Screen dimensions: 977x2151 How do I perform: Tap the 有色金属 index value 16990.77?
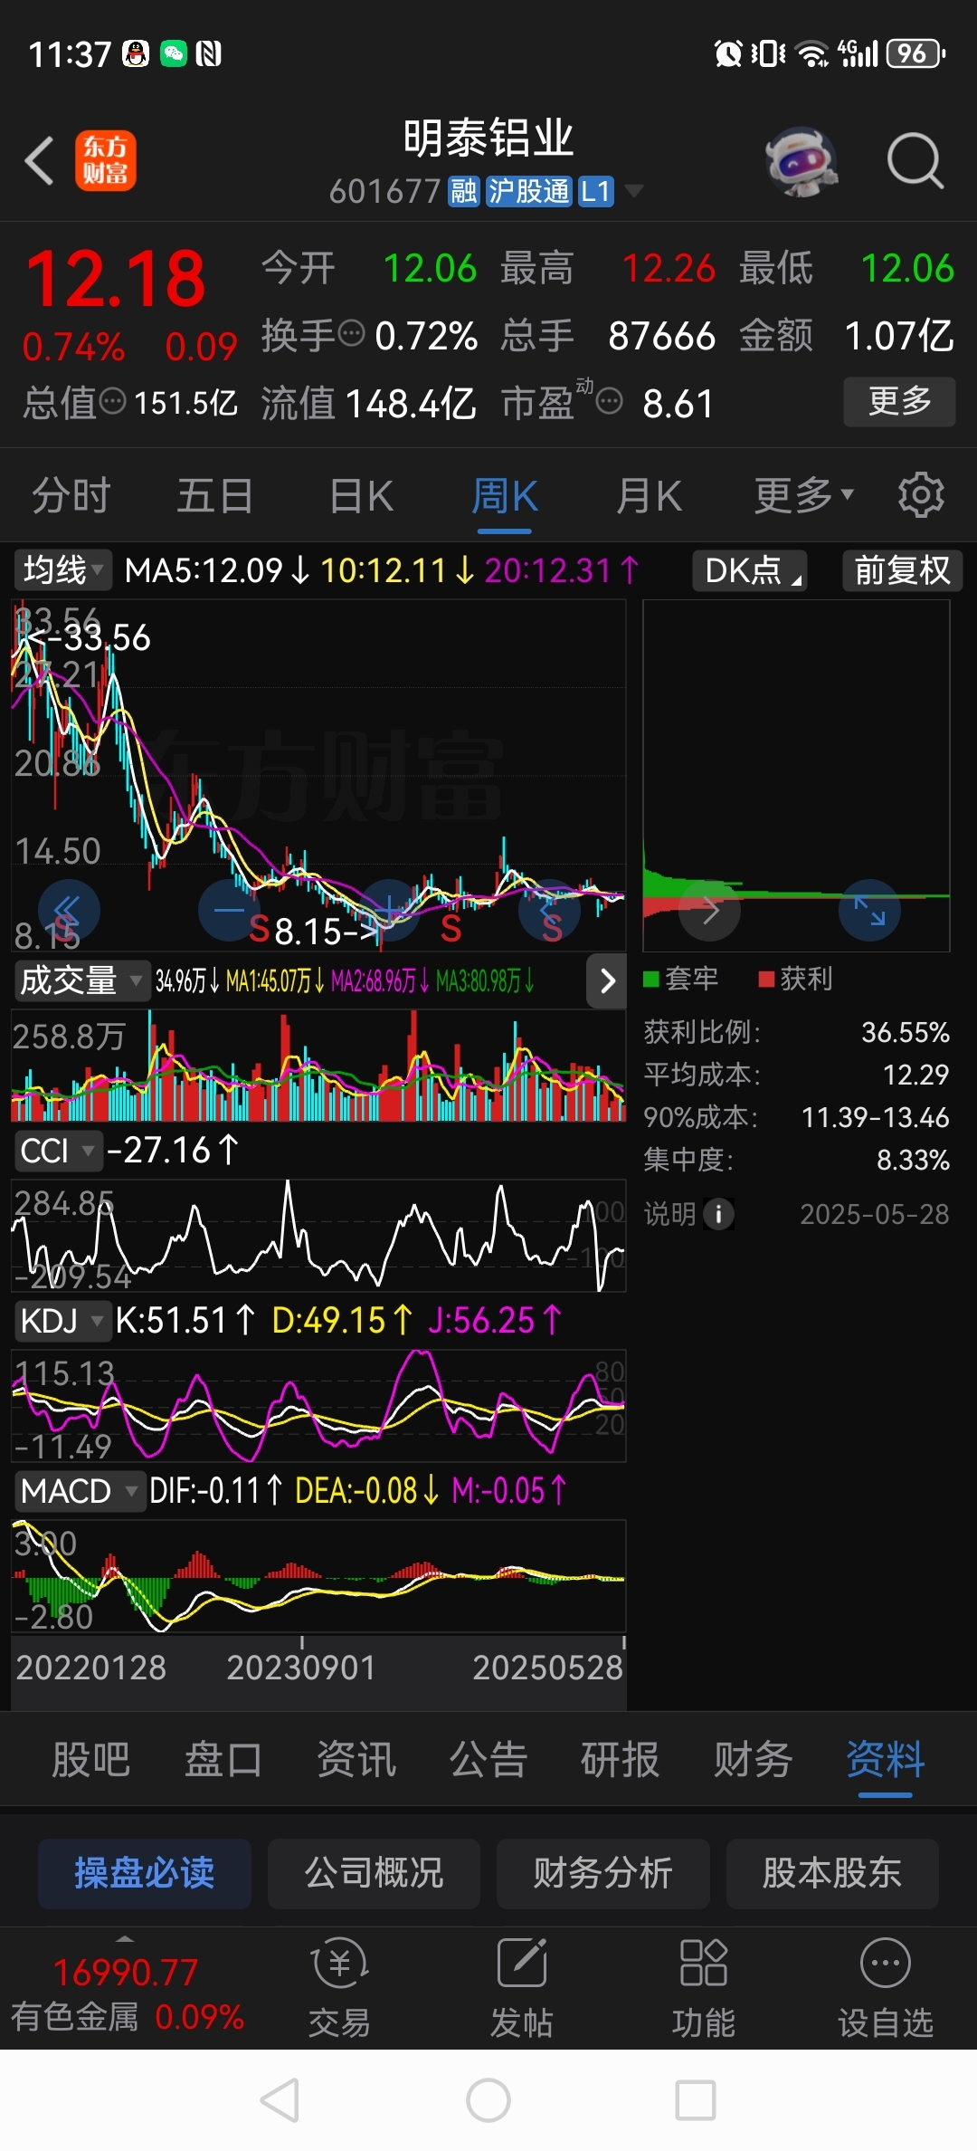126,1972
